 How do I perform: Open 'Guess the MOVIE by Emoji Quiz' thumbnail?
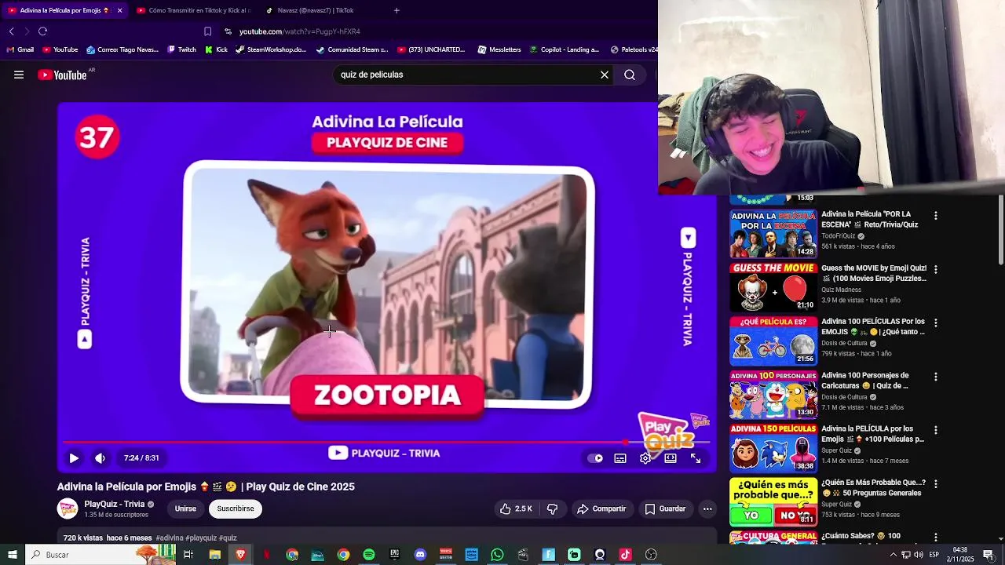[773, 287]
